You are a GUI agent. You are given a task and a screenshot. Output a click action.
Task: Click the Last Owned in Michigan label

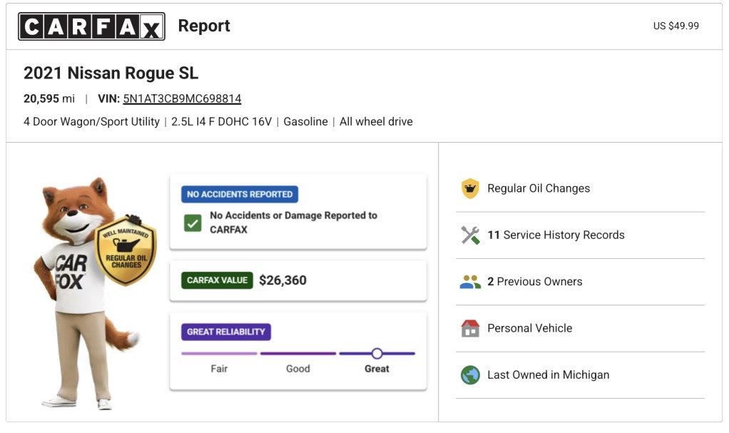(x=548, y=375)
